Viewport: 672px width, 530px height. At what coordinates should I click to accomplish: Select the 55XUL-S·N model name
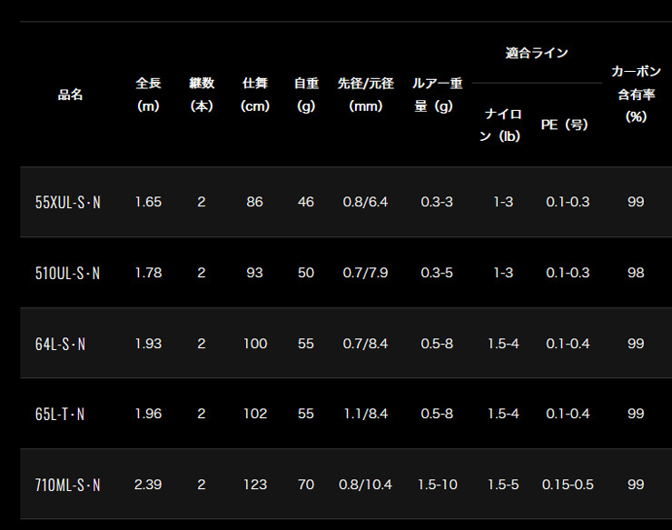[68, 202]
